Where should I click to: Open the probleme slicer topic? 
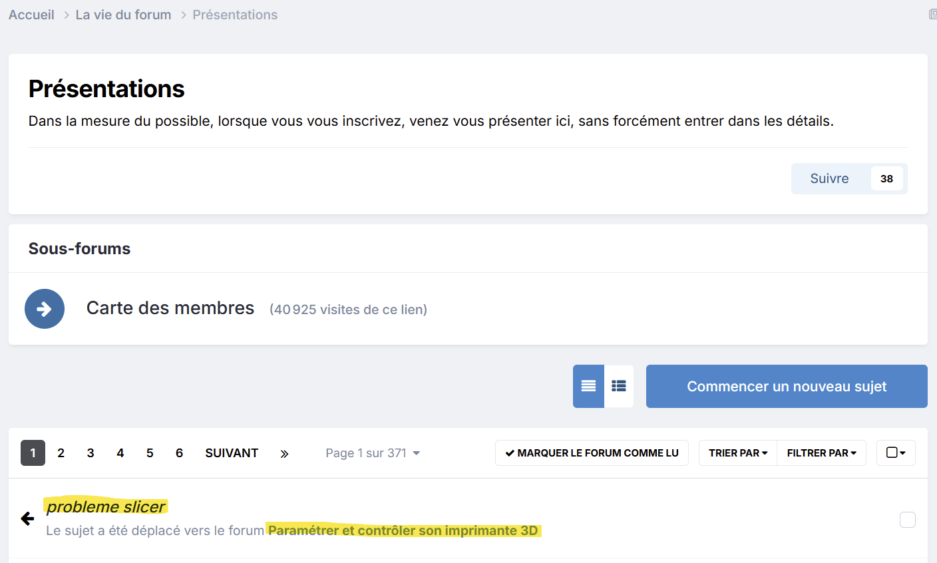click(x=106, y=506)
